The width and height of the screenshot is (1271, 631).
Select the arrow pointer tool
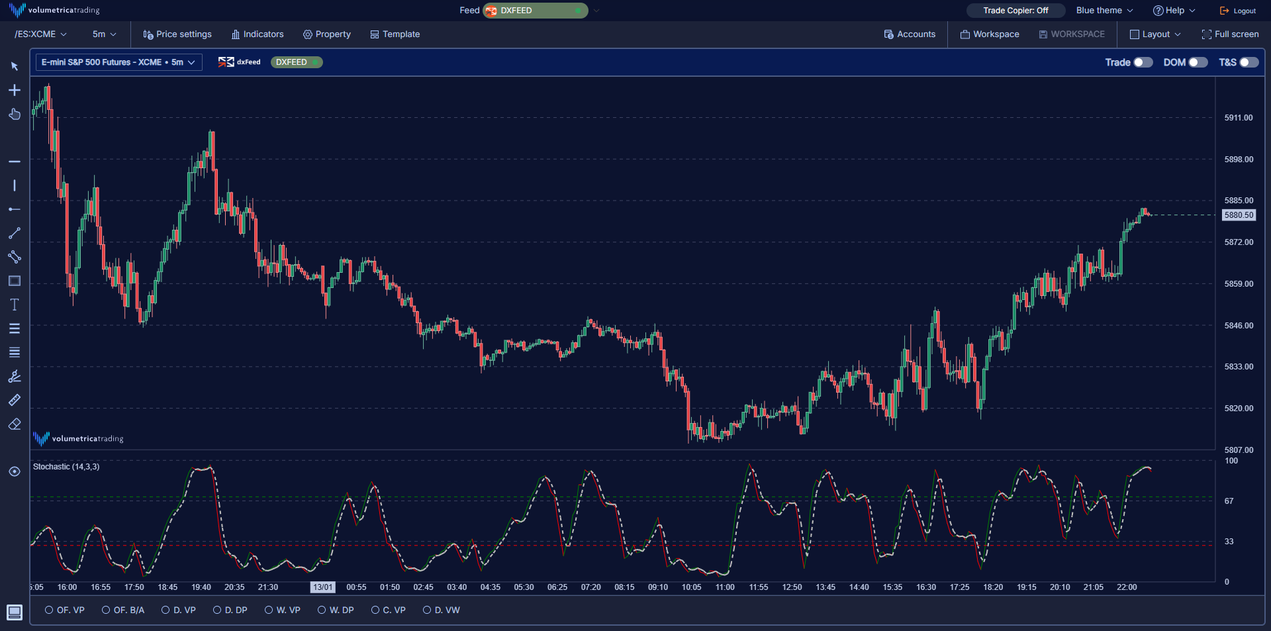tap(15, 66)
